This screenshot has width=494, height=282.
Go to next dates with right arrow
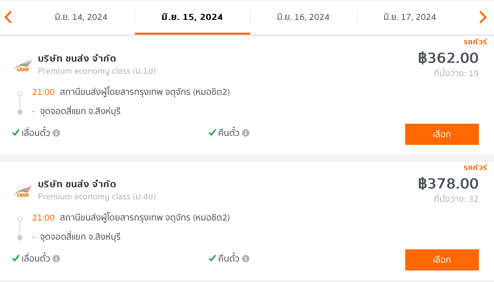(x=483, y=17)
